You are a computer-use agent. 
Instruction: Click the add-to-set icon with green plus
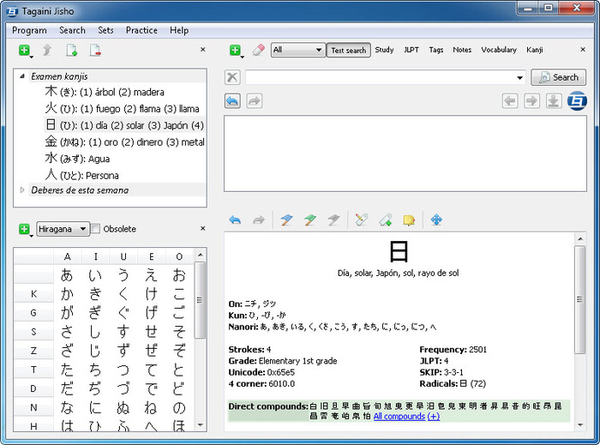(x=386, y=219)
